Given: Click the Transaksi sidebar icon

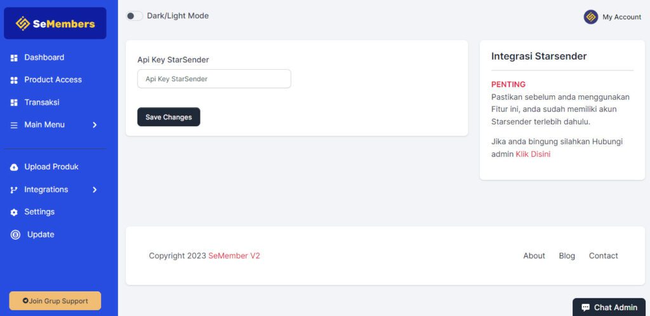Looking at the screenshot, I should coord(14,103).
